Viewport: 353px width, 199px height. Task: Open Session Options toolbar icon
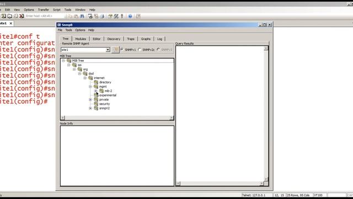tap(110, 16)
